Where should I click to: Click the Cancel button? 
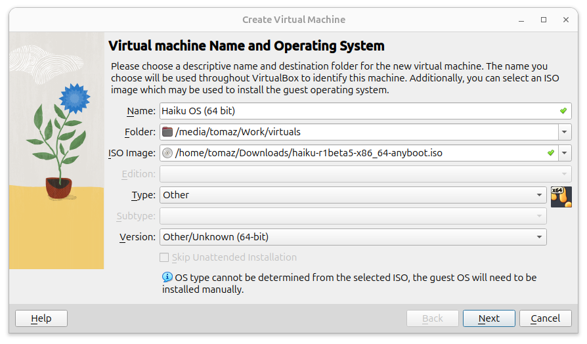click(546, 318)
